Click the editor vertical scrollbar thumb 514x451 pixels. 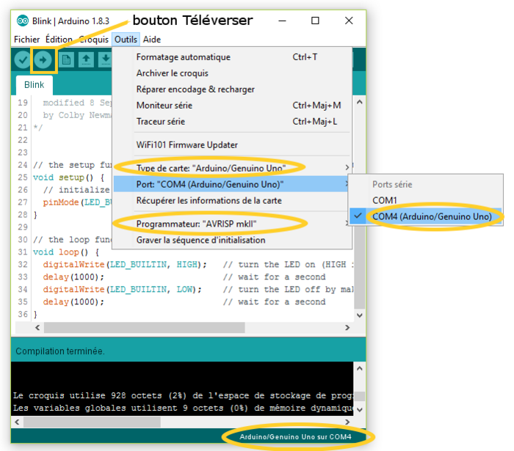360,267
